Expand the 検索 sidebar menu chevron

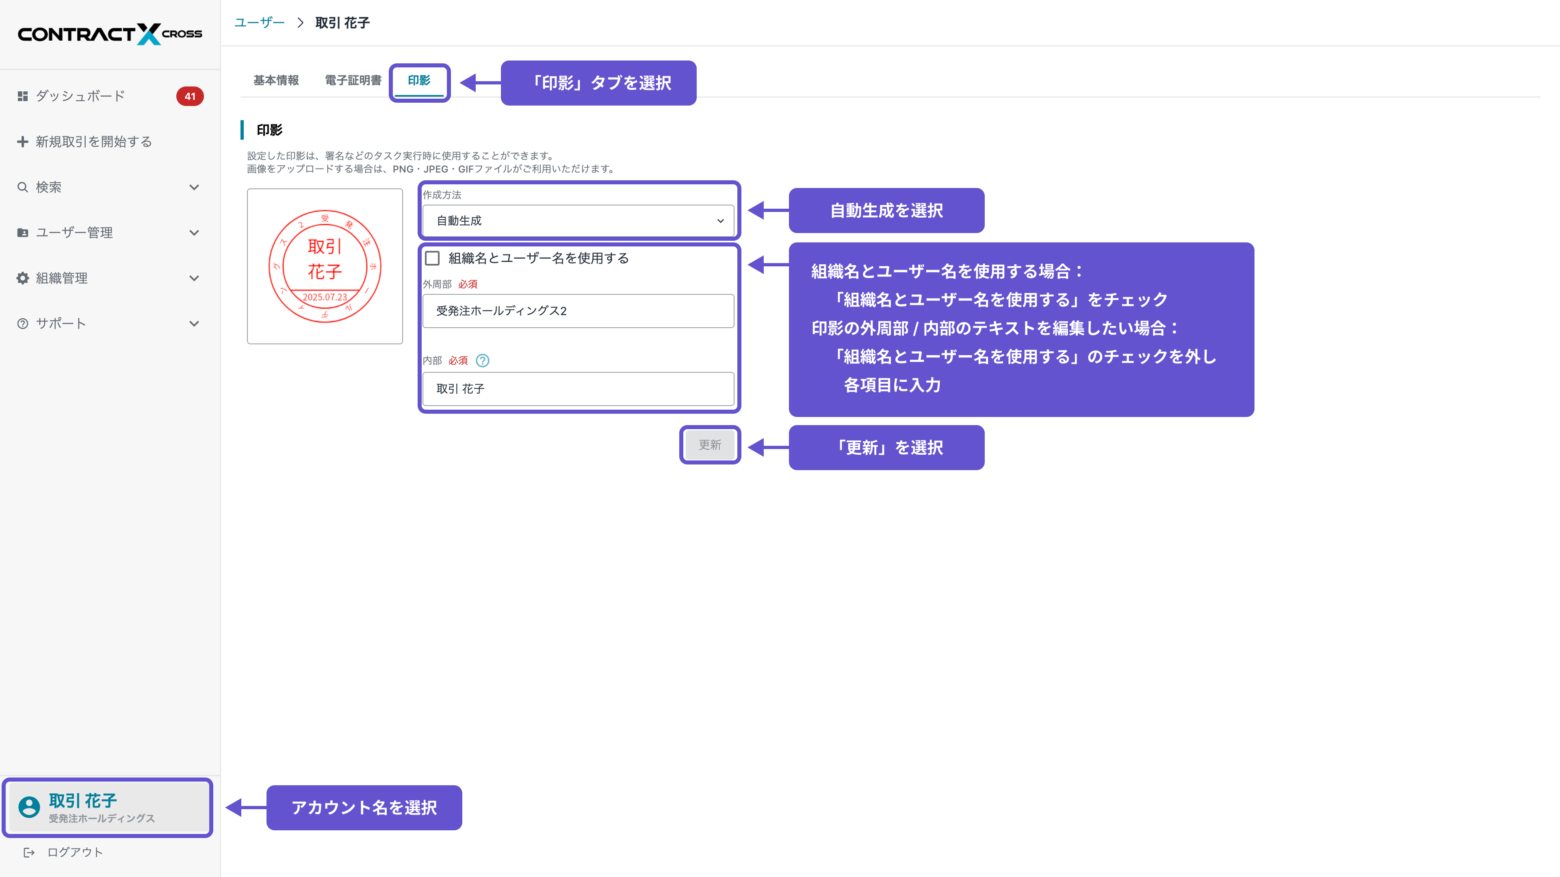[194, 187]
